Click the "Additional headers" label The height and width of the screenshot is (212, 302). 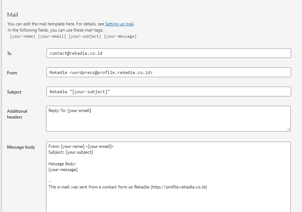17,114
